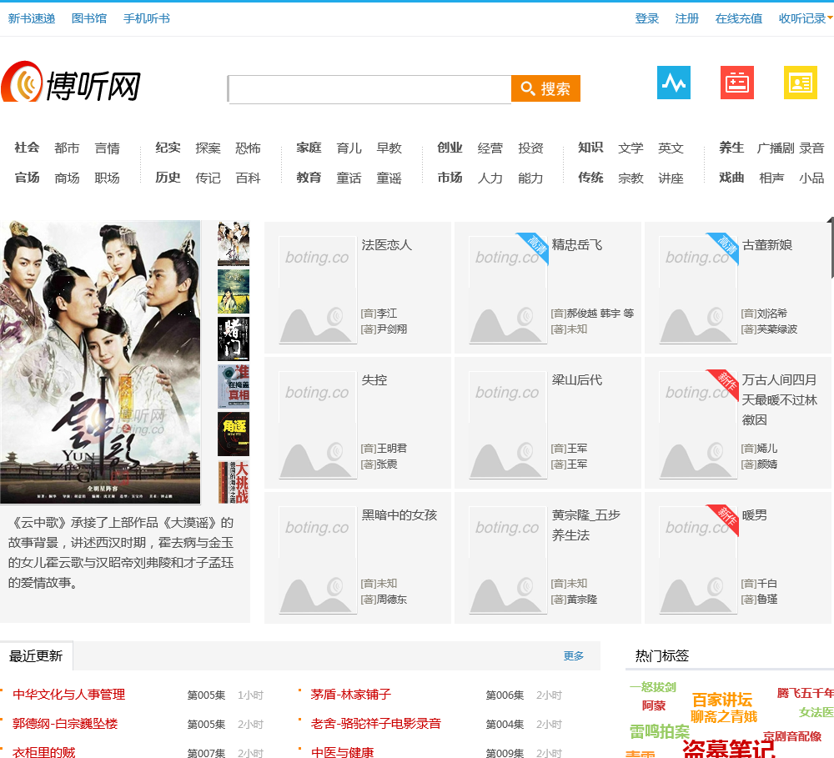Image resolution: width=834 pixels, height=758 pixels.
Task: Select the 社会 category
Action: (x=28, y=148)
